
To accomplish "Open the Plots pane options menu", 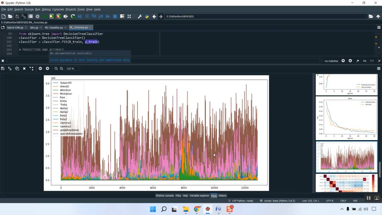I will coord(379,69).
